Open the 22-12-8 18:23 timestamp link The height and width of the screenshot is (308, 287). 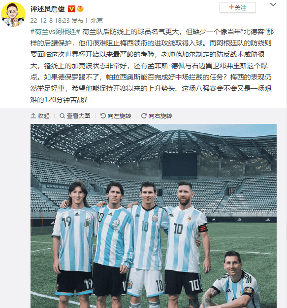click(50, 20)
